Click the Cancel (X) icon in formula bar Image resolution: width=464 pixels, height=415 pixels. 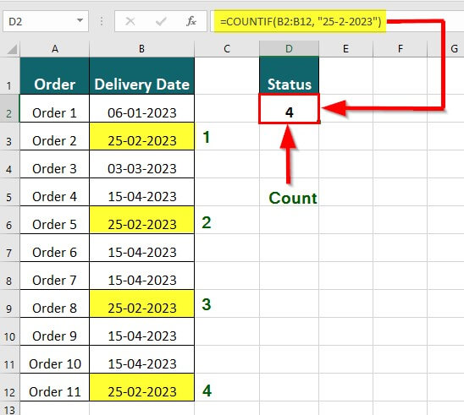(130, 21)
